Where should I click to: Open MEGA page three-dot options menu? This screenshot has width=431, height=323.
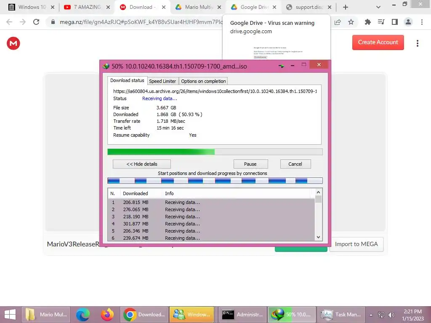(418, 43)
